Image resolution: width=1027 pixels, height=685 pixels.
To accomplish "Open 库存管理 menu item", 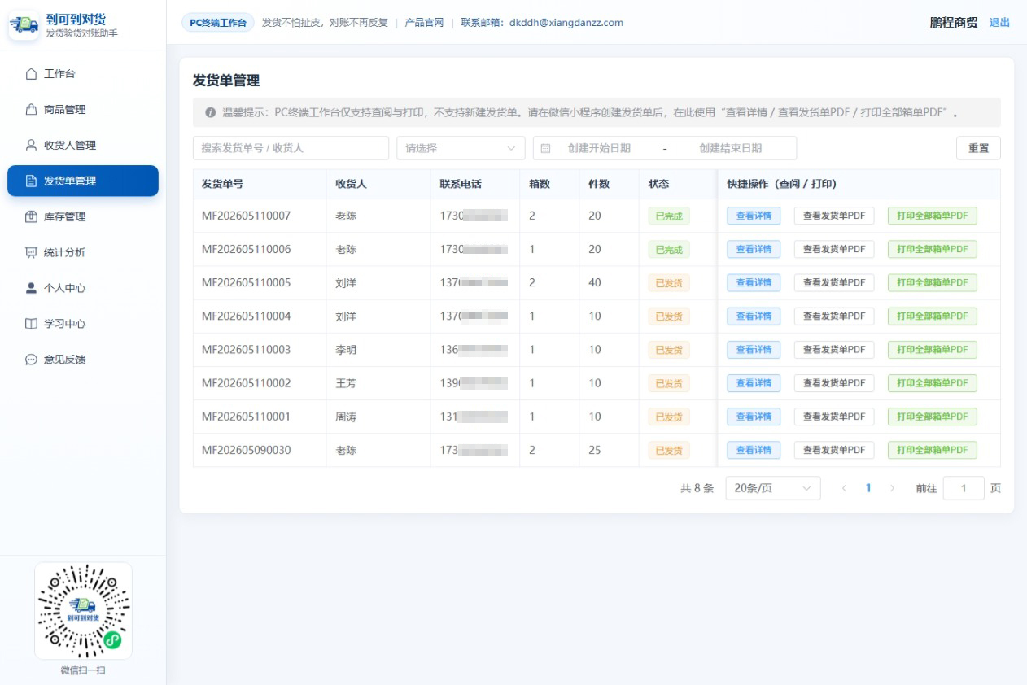I will [x=83, y=217].
